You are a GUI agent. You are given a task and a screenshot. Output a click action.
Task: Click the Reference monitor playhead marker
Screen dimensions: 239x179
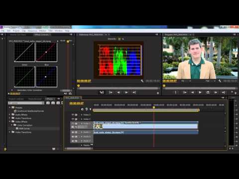point(79,86)
